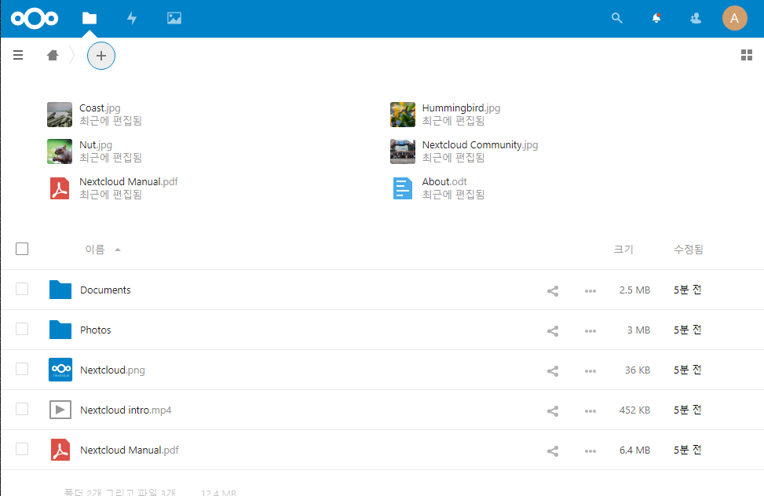Sort by 이름 column header

coord(95,250)
